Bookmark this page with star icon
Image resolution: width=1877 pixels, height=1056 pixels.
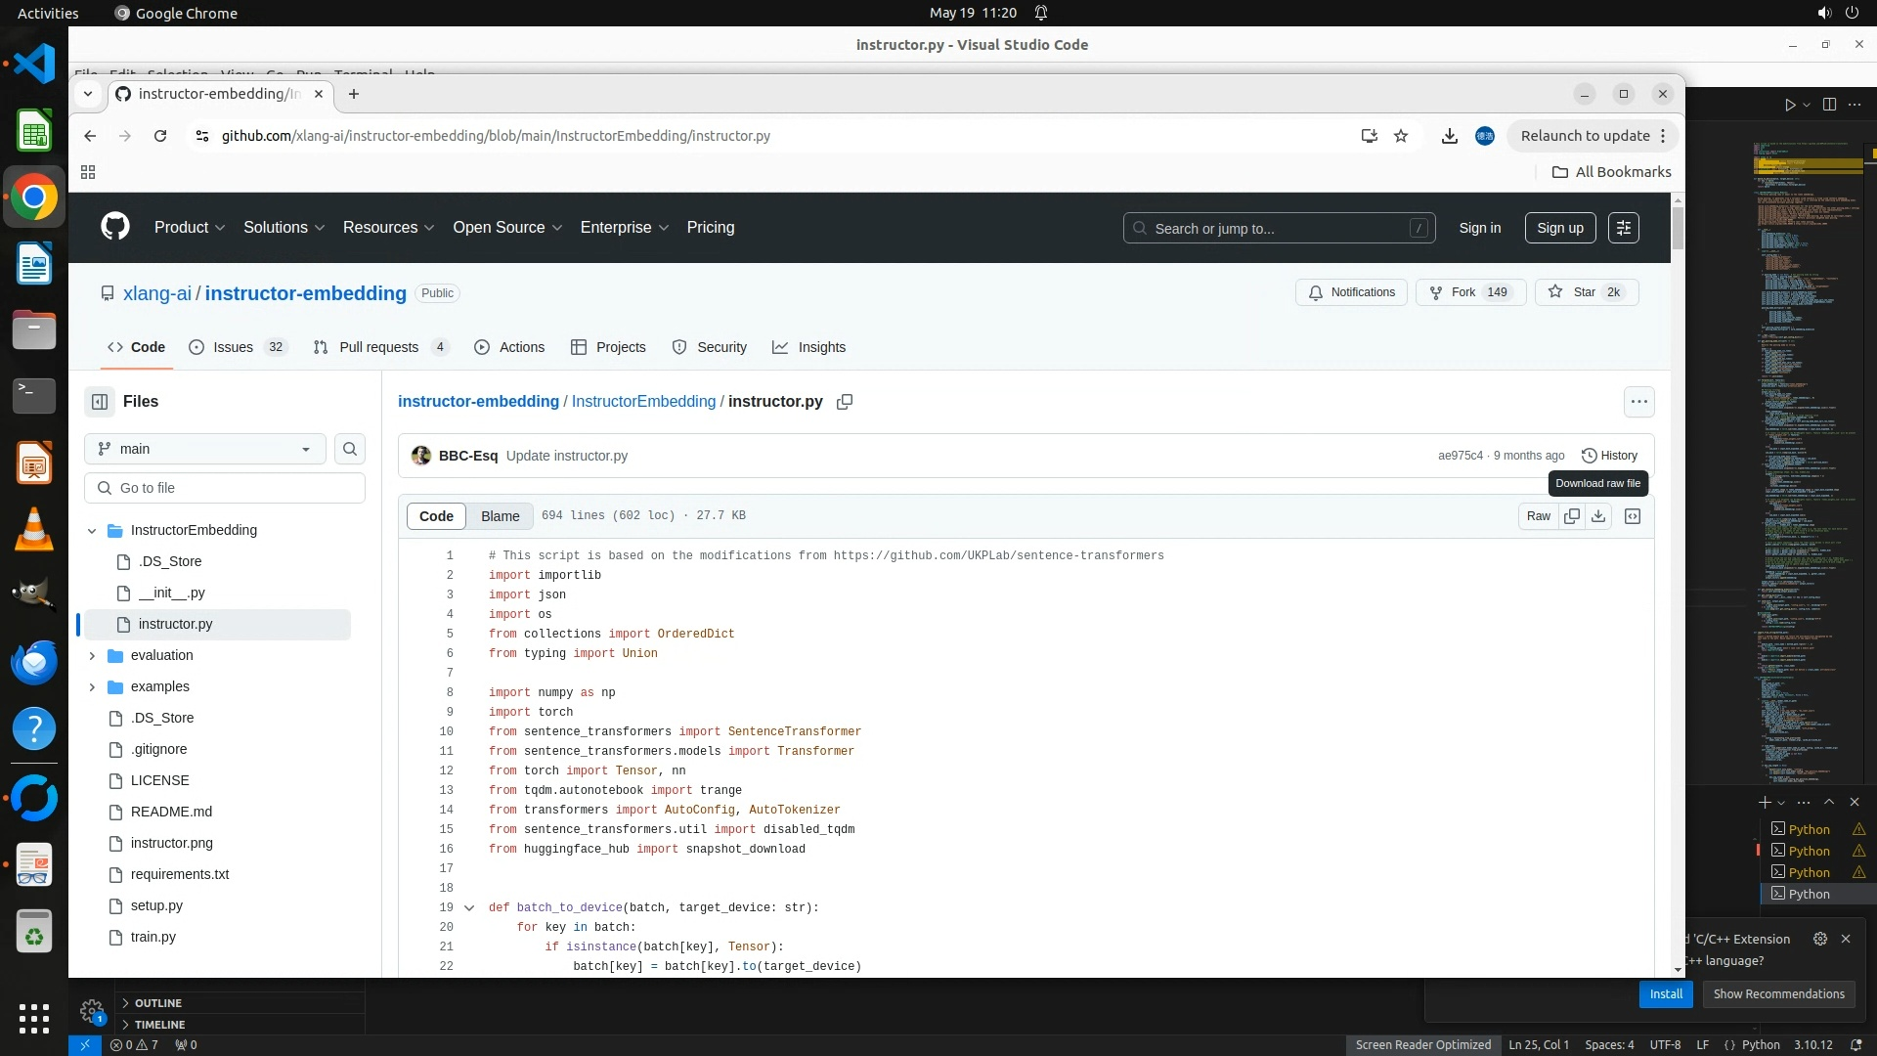(1401, 136)
